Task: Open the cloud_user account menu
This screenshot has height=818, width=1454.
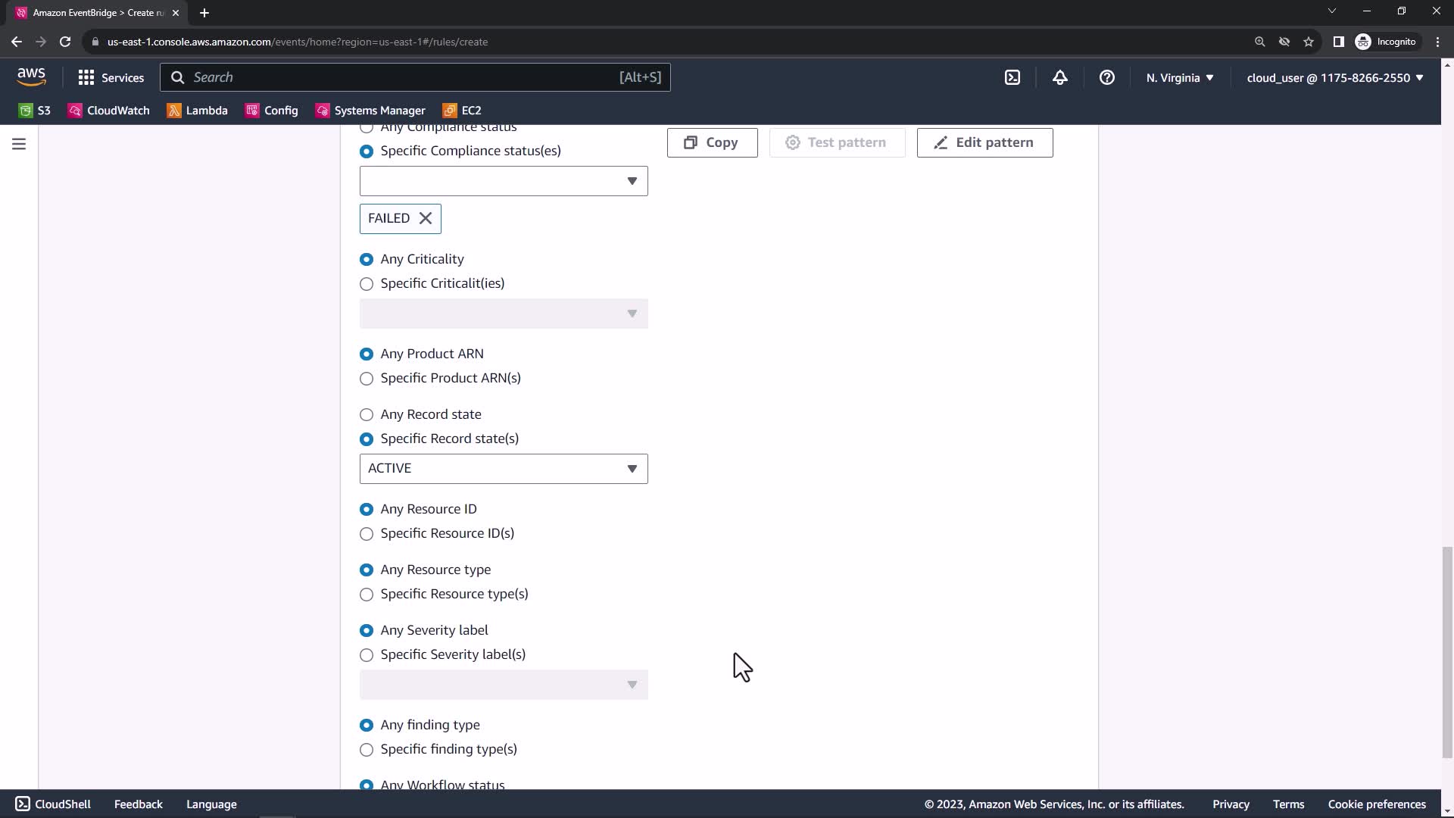Action: 1334,77
